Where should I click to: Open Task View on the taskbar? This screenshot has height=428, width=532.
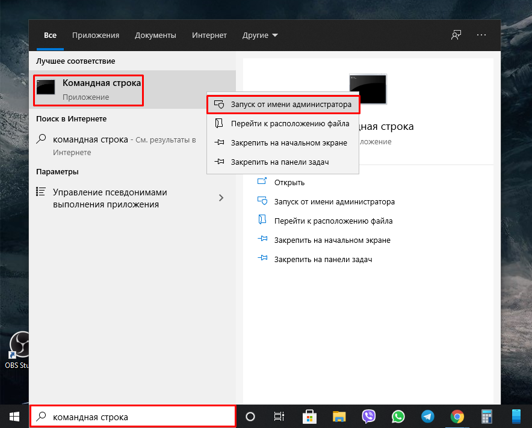tap(279, 417)
